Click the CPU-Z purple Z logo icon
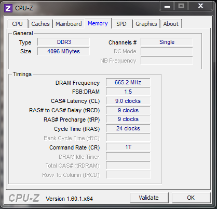 8,8
